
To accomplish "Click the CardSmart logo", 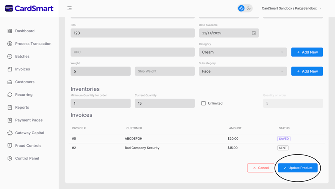I will click(29, 9).
